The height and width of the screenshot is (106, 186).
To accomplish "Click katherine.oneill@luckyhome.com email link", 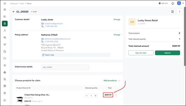I will 57,39.
